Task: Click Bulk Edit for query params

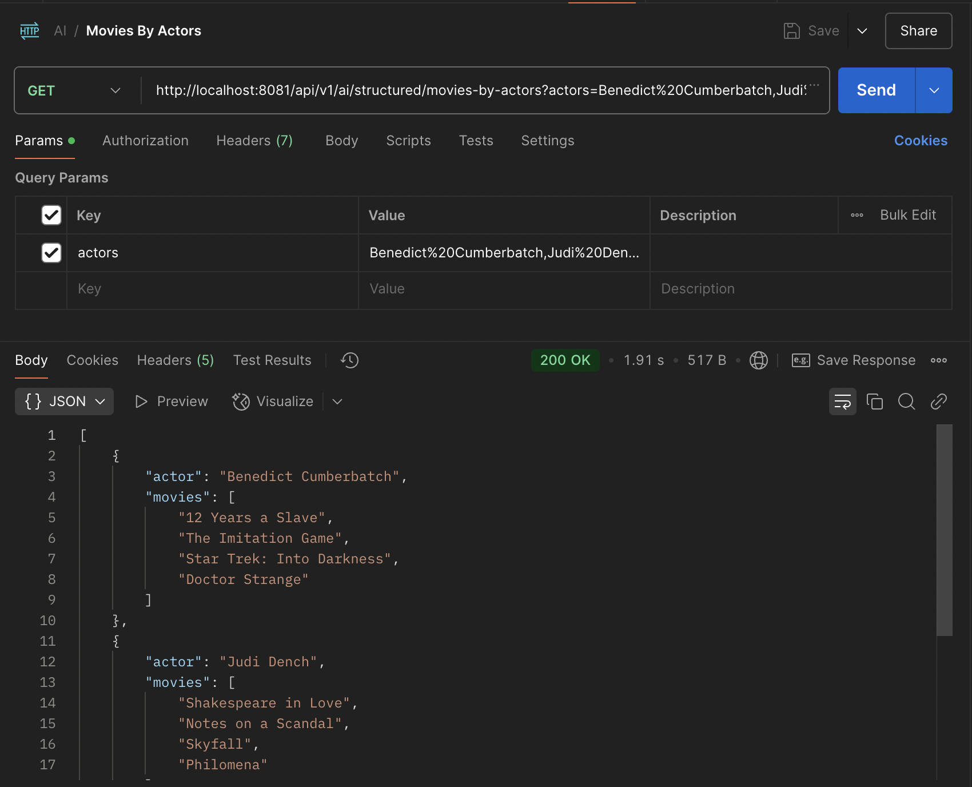Action: (x=908, y=215)
